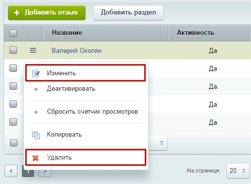The image size is (251, 184).
Task: Sort by the Активность column header
Action: pyautogui.click(x=209, y=33)
